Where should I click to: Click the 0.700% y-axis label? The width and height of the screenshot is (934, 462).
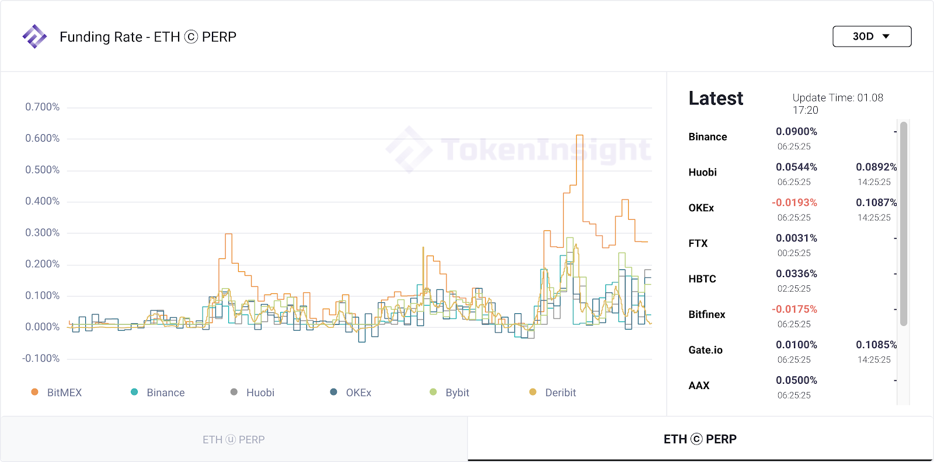pos(42,107)
